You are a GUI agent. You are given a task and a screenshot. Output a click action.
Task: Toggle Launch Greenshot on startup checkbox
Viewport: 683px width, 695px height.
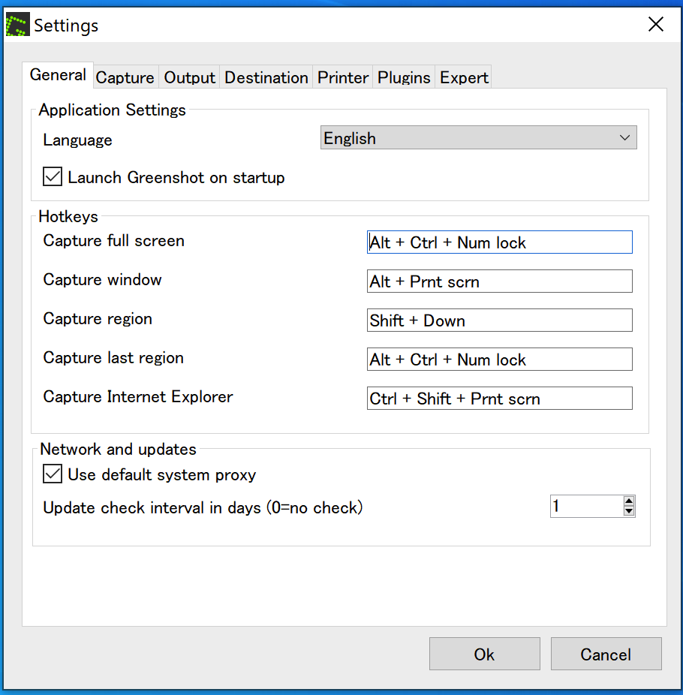coord(53,178)
